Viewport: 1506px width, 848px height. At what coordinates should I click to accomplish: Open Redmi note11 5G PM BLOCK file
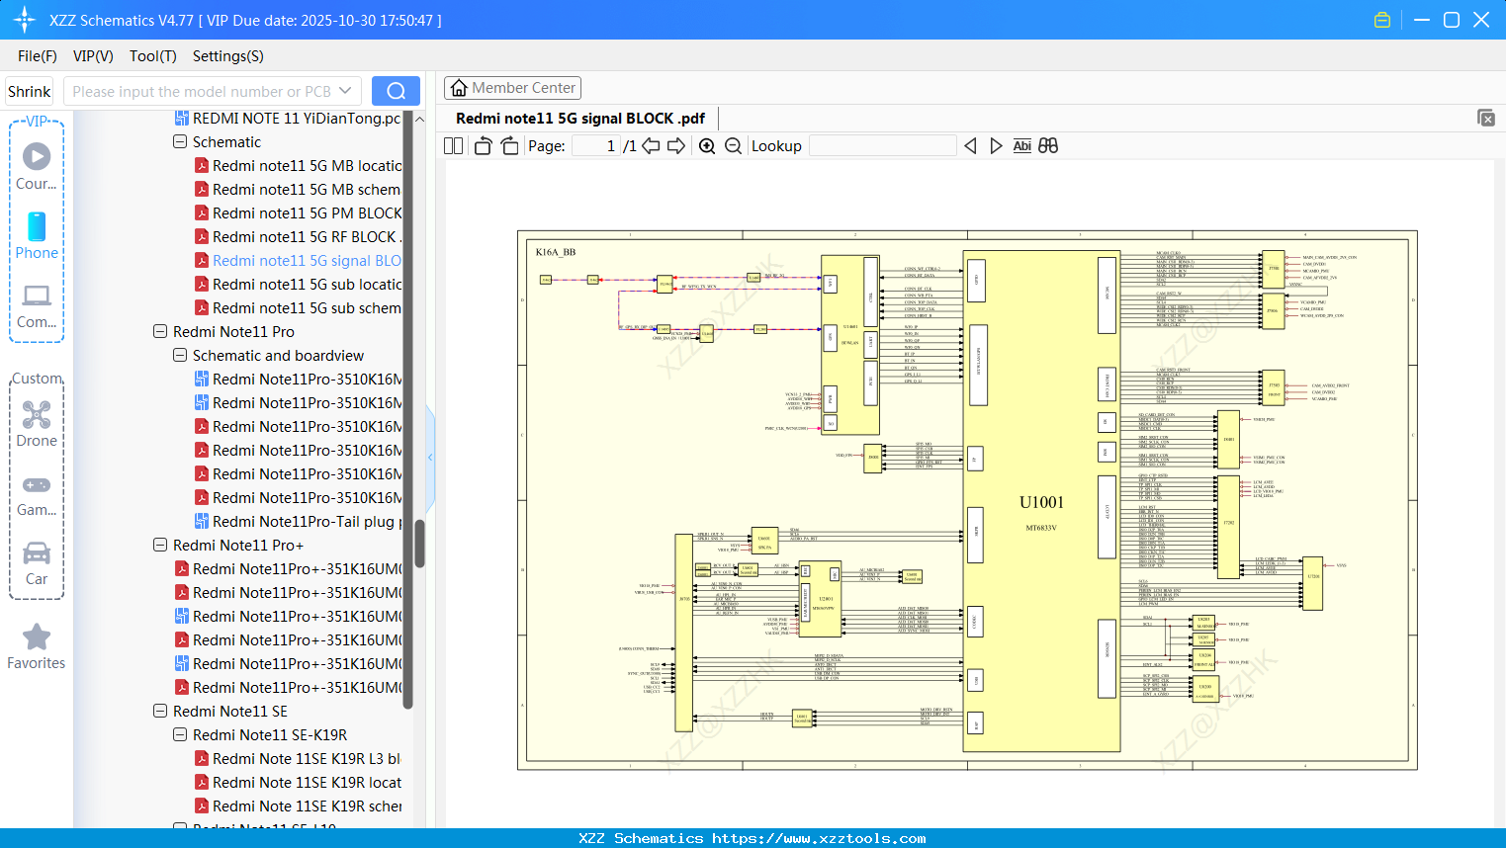point(307,213)
